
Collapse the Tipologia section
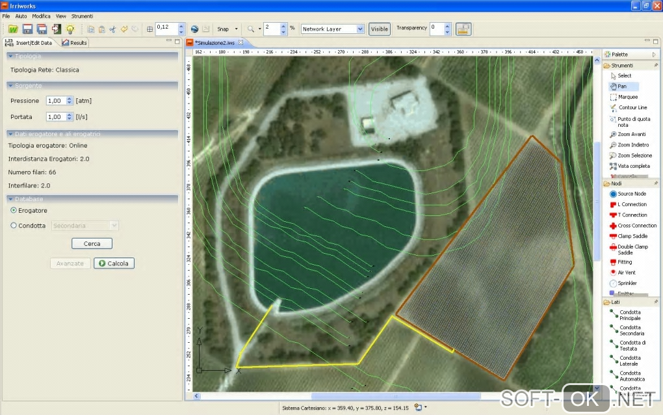(10, 56)
